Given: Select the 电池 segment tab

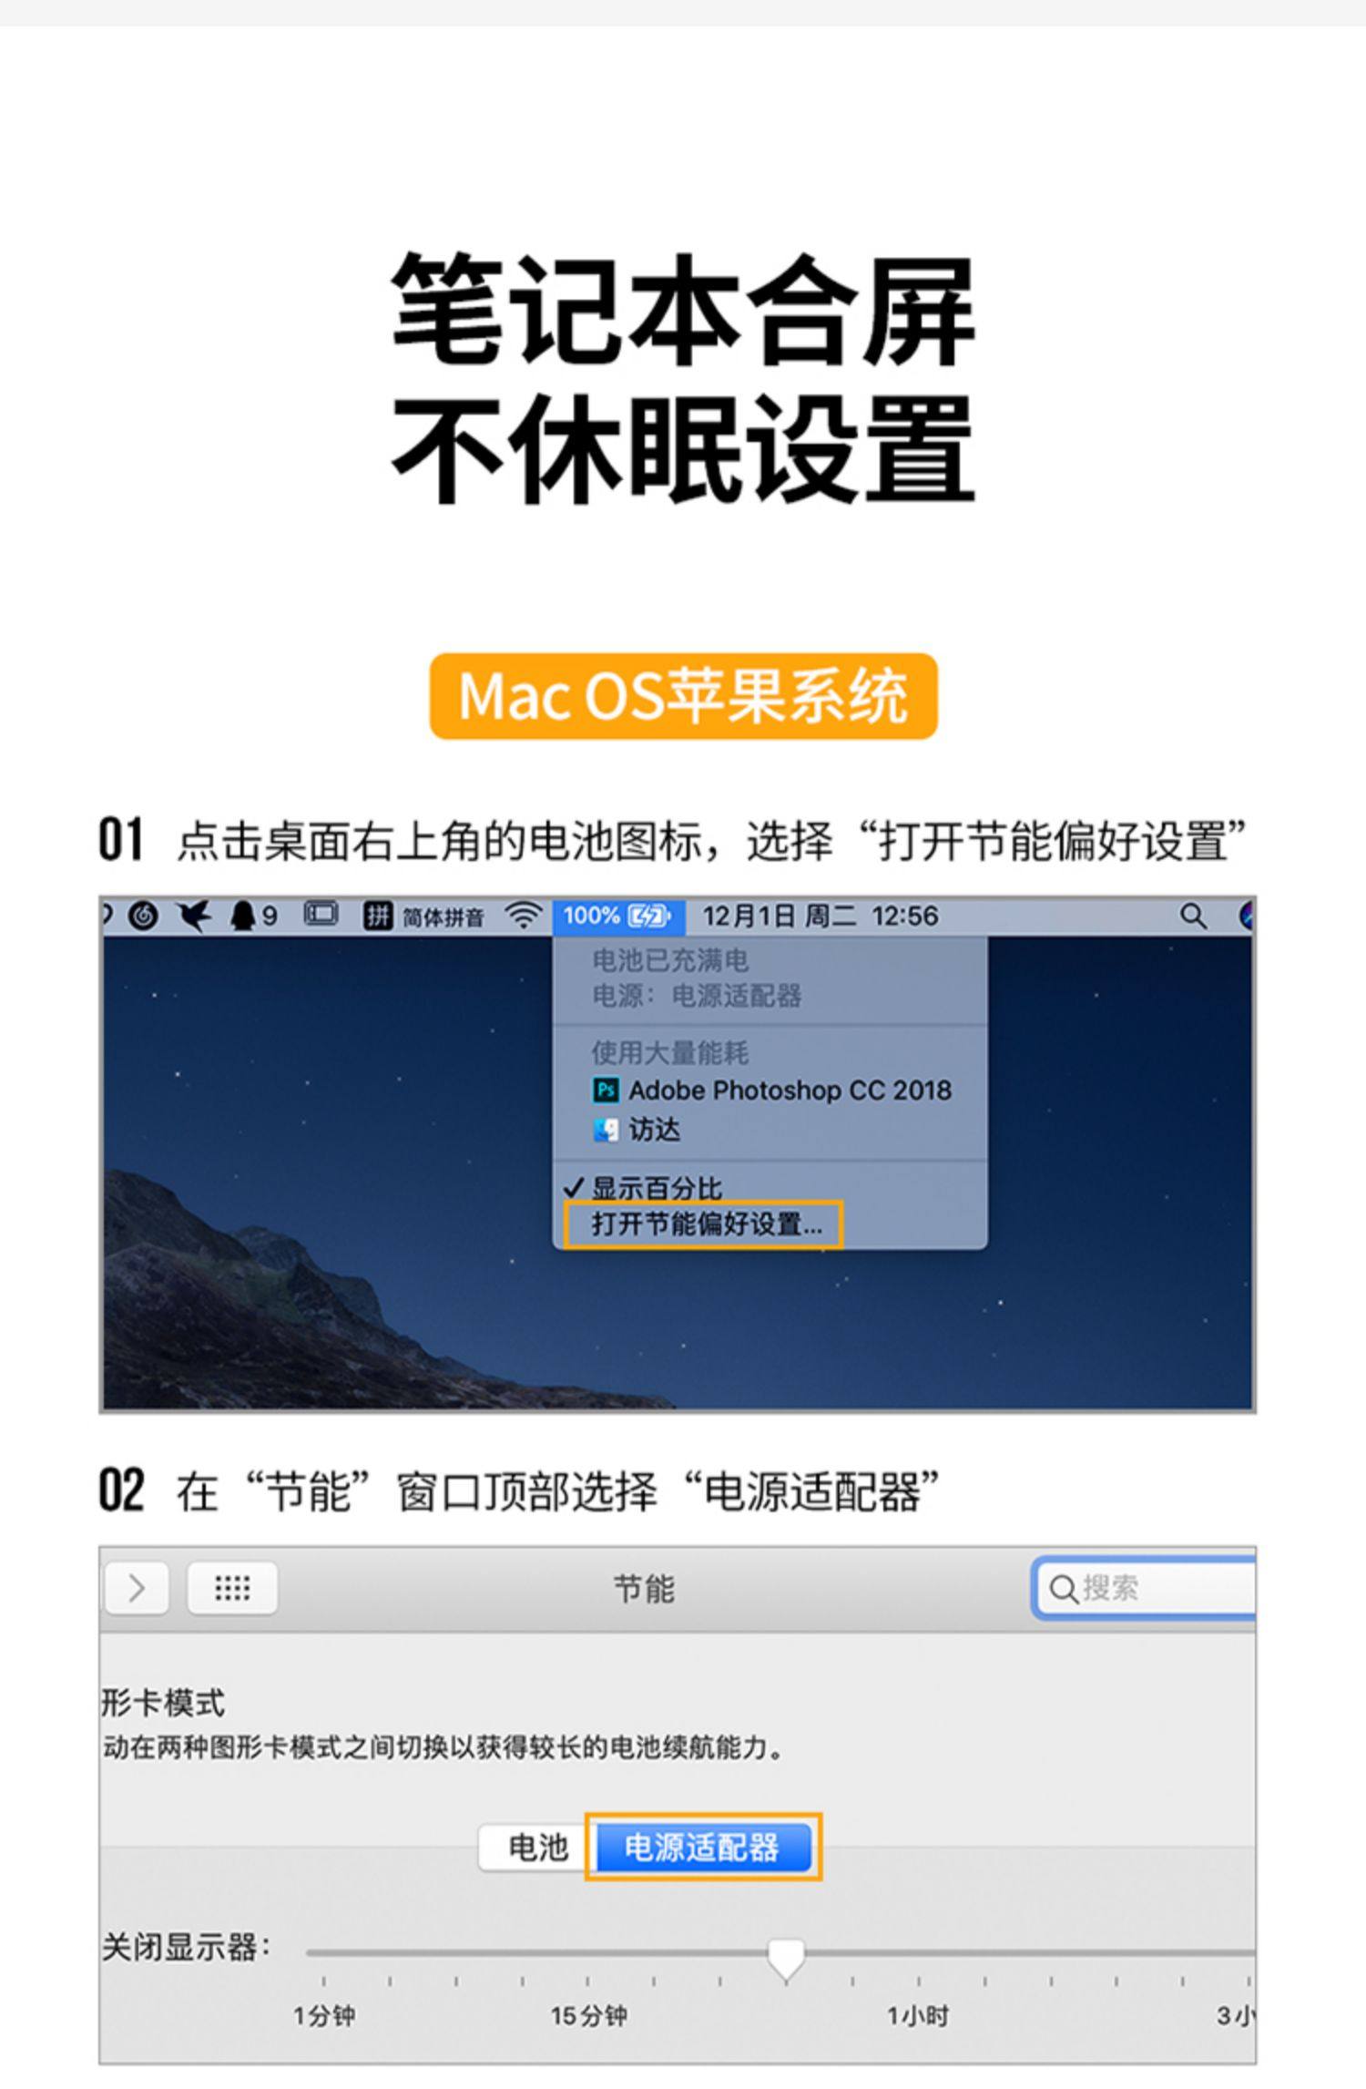Looking at the screenshot, I should point(536,1847).
